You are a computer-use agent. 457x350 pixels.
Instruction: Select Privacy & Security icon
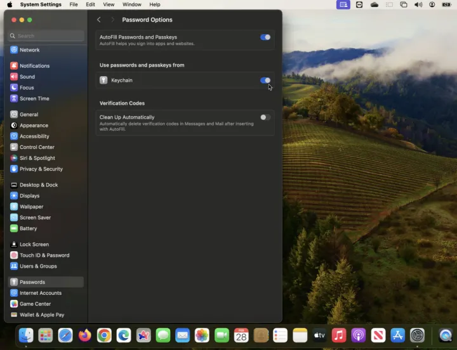[14, 169]
